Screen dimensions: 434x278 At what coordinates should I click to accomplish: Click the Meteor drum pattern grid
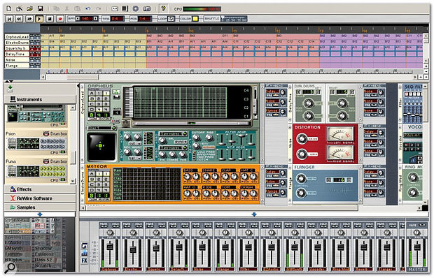coord(151,184)
